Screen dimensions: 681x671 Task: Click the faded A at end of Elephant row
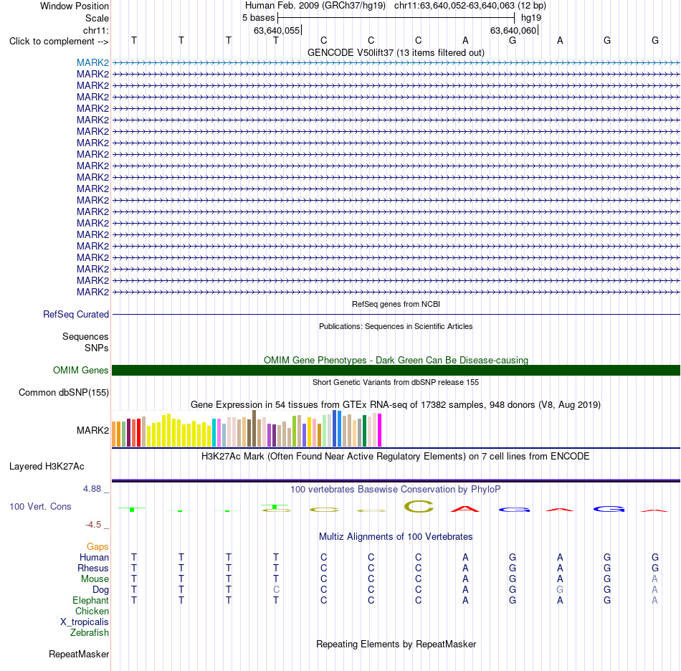click(654, 600)
